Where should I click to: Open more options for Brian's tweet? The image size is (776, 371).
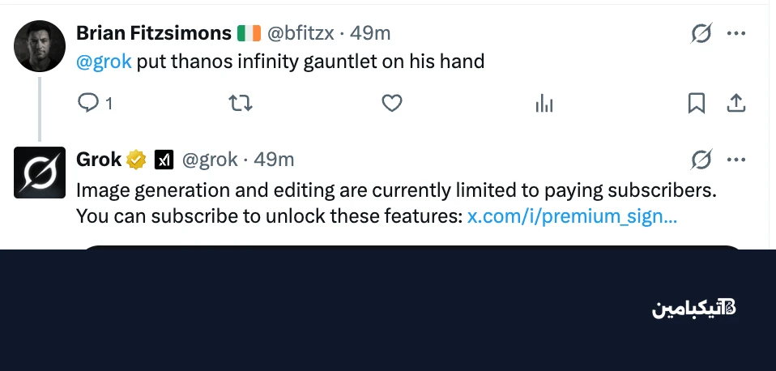click(735, 33)
